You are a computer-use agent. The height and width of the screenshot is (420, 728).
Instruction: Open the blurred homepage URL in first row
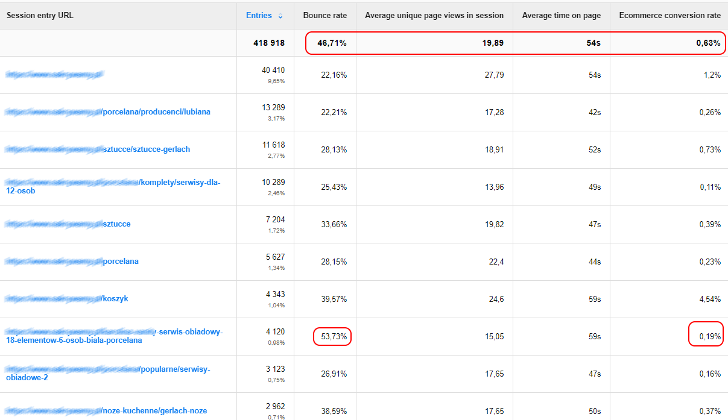point(54,75)
